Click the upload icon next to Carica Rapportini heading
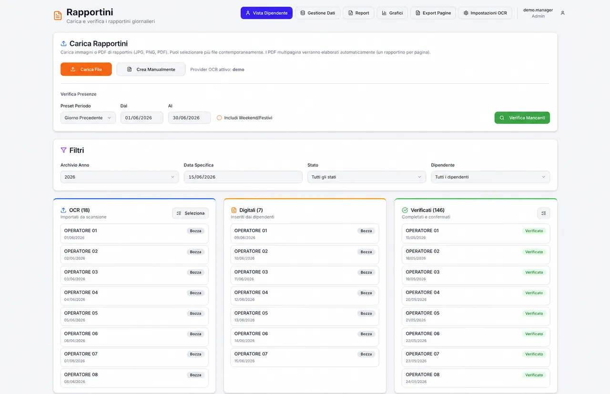 (x=63, y=44)
